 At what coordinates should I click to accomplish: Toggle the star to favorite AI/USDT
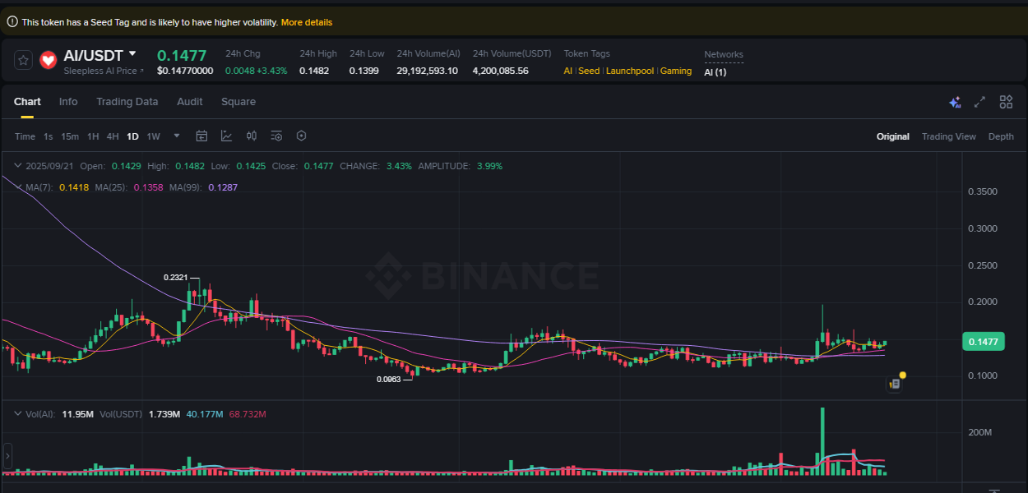pos(22,60)
